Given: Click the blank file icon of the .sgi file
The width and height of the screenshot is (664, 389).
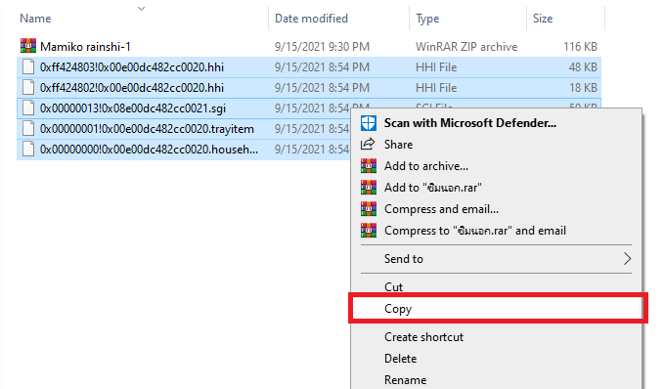Looking at the screenshot, I should click(x=28, y=108).
